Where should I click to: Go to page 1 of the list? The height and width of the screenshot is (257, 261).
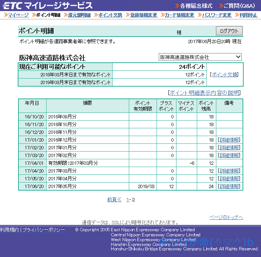127,199
